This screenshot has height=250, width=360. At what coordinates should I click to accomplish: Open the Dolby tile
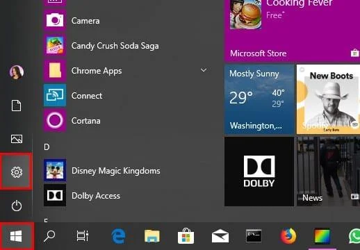259,172
